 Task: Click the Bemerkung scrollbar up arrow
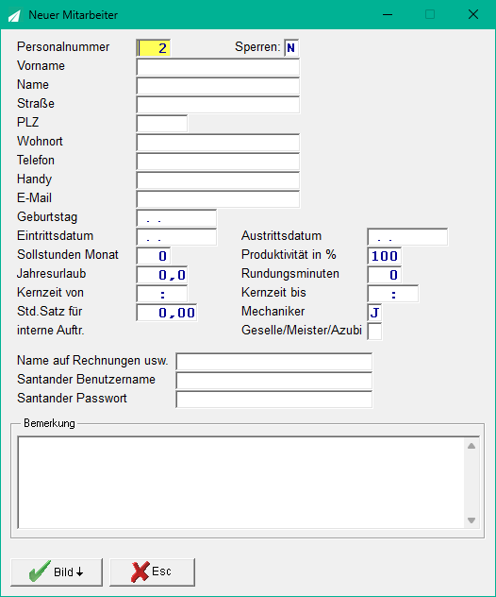point(471,446)
